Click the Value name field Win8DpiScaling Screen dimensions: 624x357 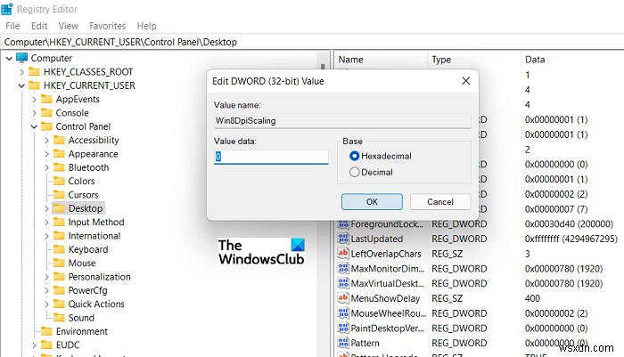pyautogui.click(x=342, y=120)
